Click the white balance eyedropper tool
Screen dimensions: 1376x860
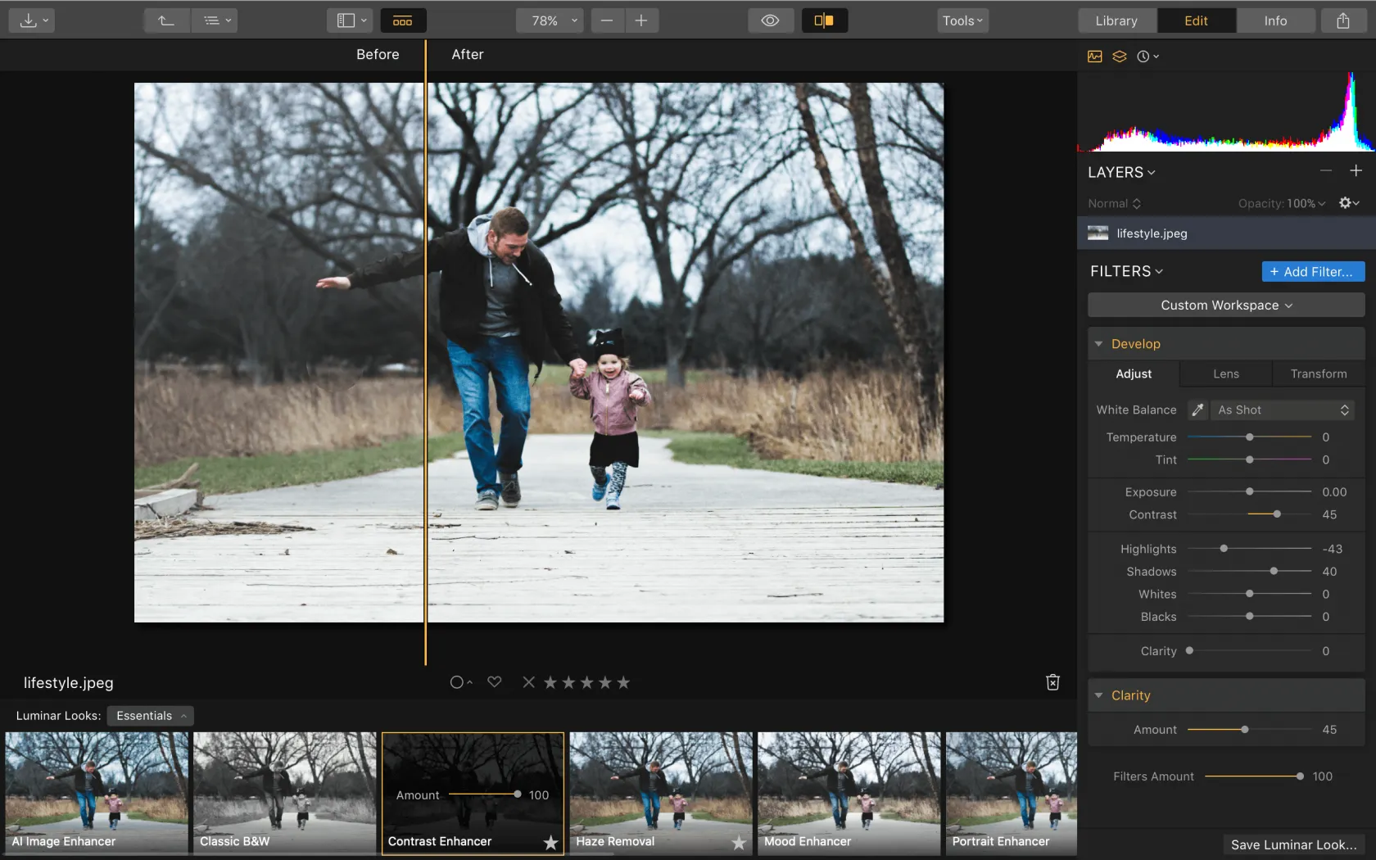[1197, 410]
